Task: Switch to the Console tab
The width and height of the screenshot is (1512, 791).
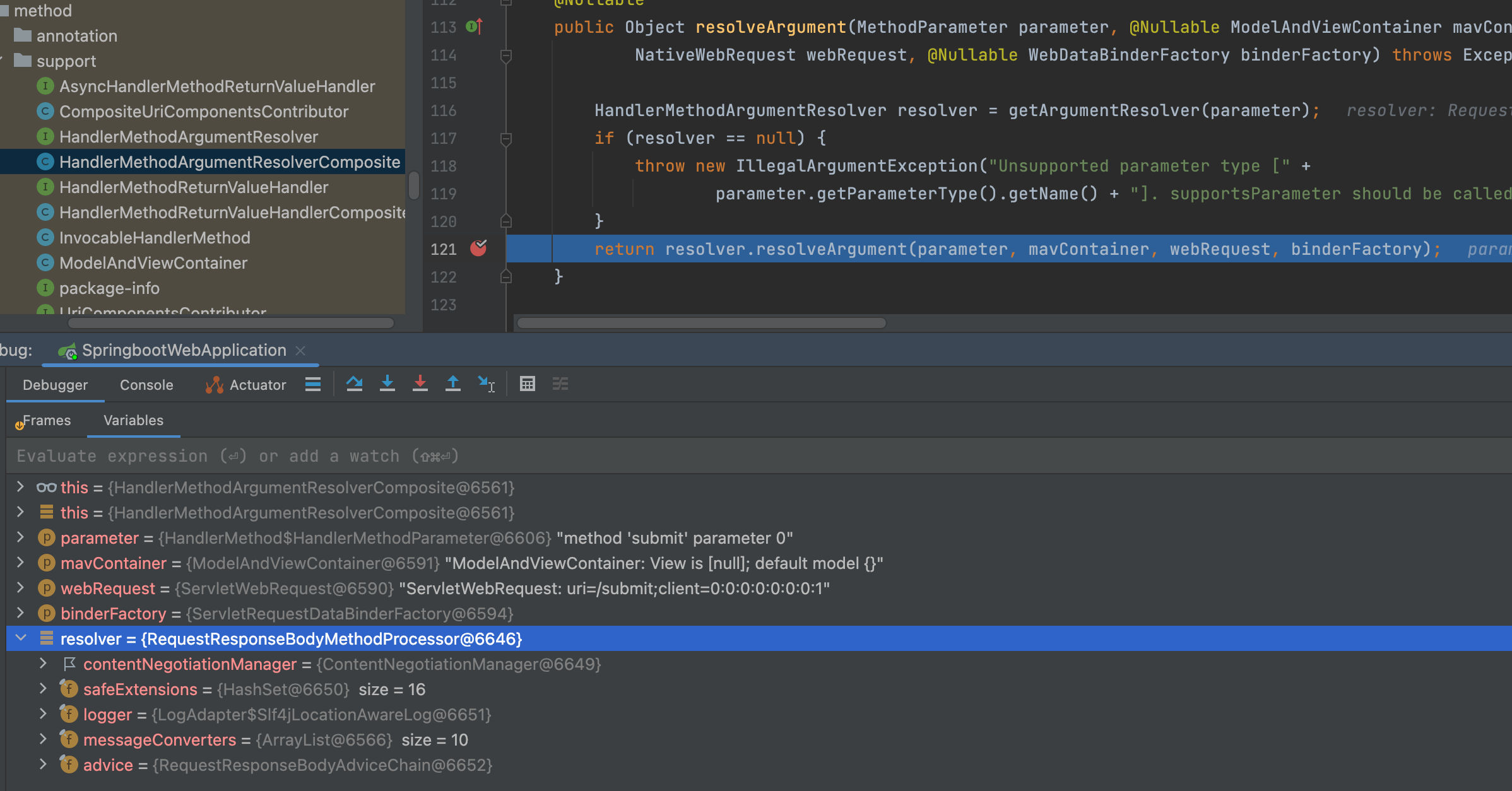Action: [146, 385]
